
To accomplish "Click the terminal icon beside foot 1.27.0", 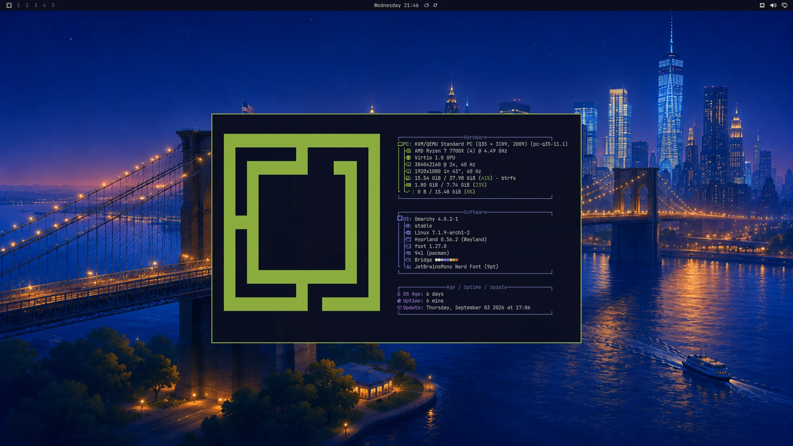I will (x=408, y=247).
